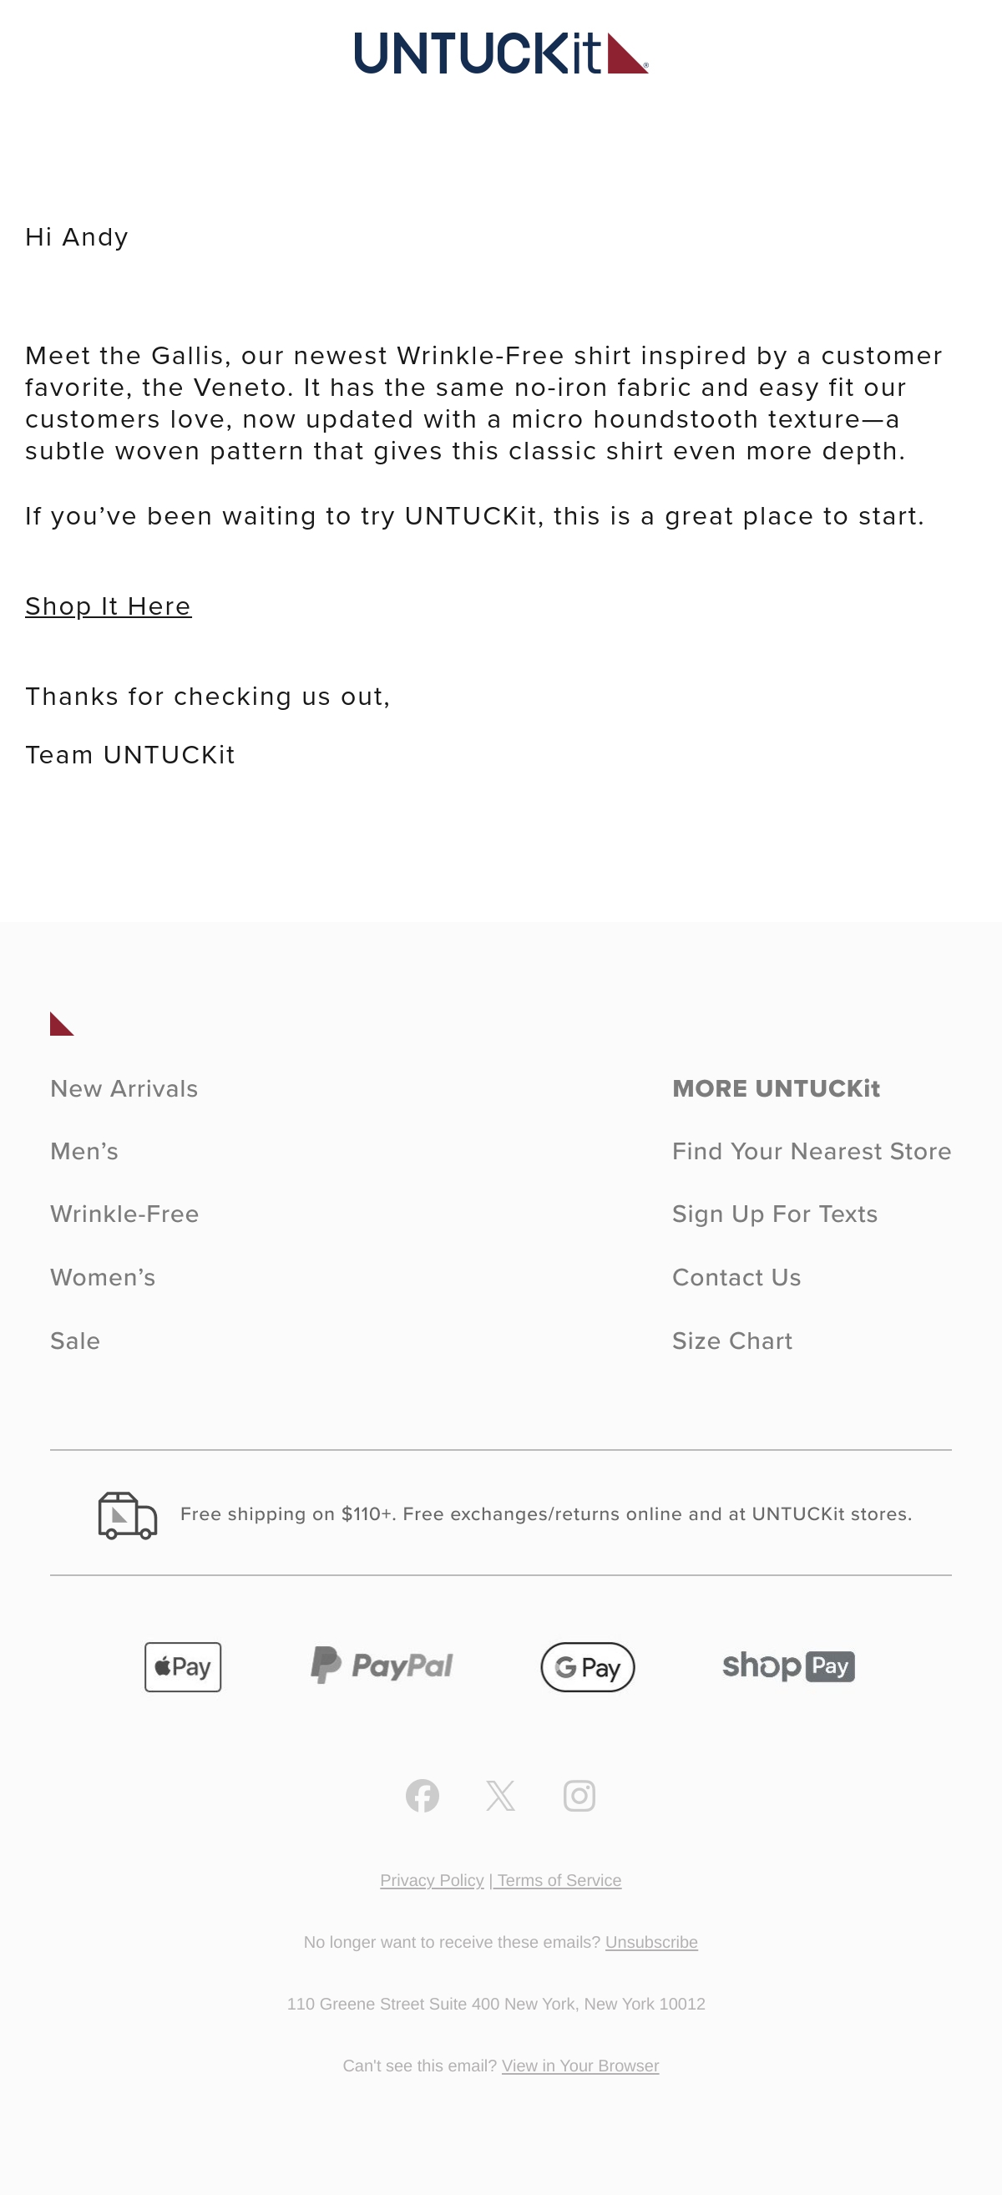1002x2195 pixels.
Task: Open the X social icon
Action: [501, 1796]
